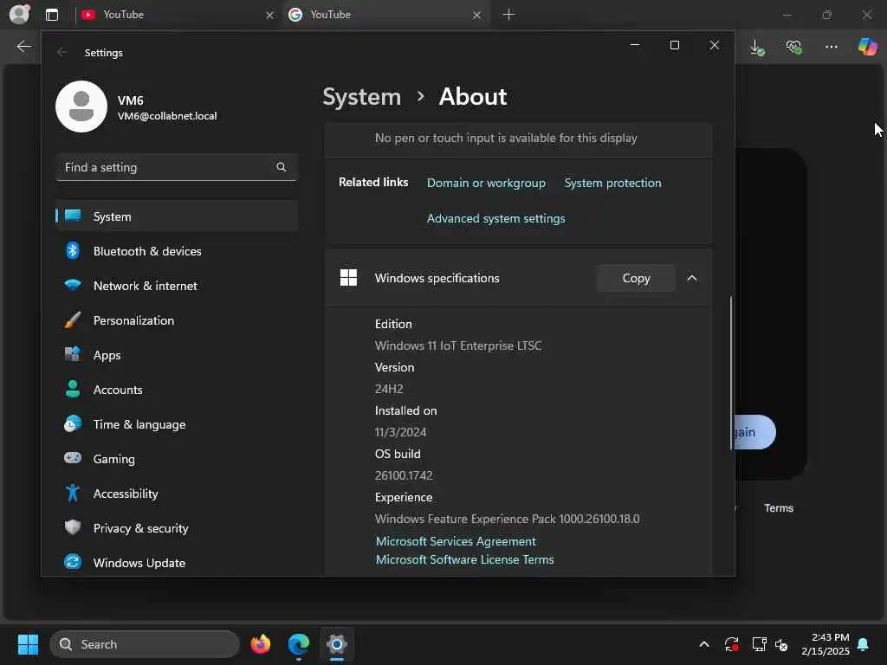This screenshot has width=887, height=665.
Task: Click the installed on date 11/3/2024
Action: click(400, 432)
